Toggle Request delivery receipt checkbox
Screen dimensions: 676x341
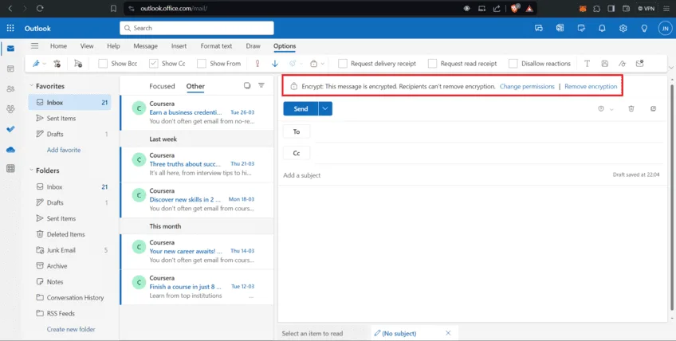(x=343, y=63)
